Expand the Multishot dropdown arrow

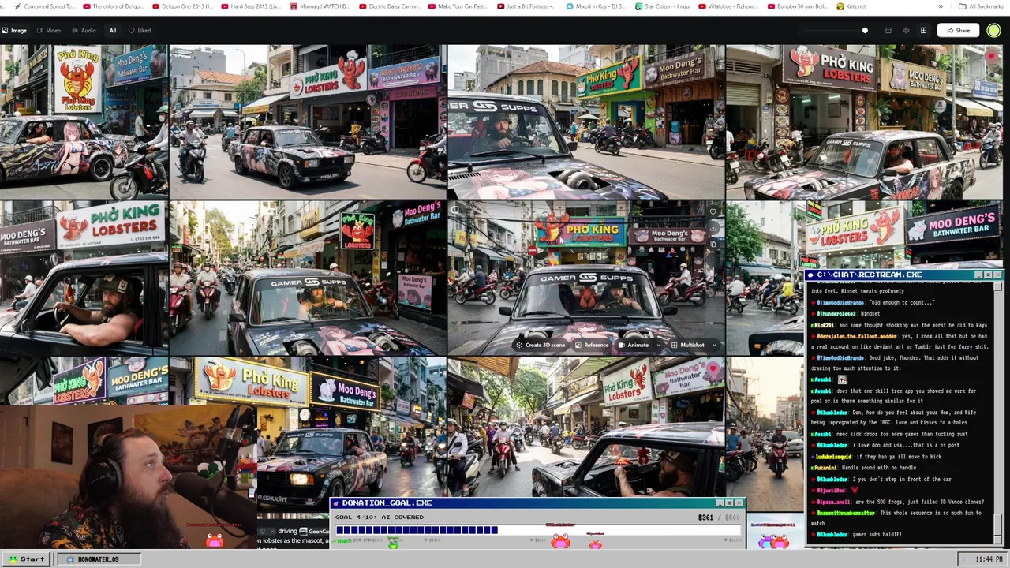[x=714, y=345]
